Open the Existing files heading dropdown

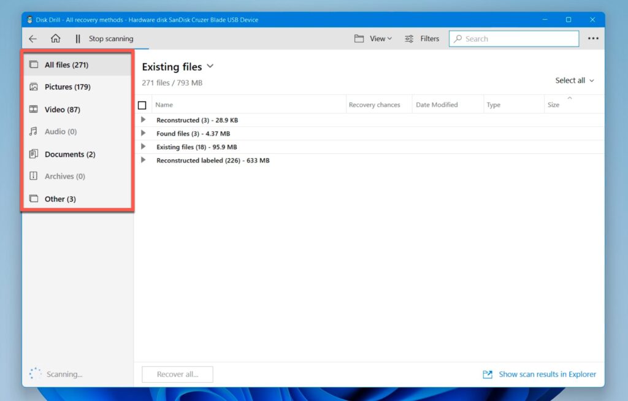(x=210, y=66)
